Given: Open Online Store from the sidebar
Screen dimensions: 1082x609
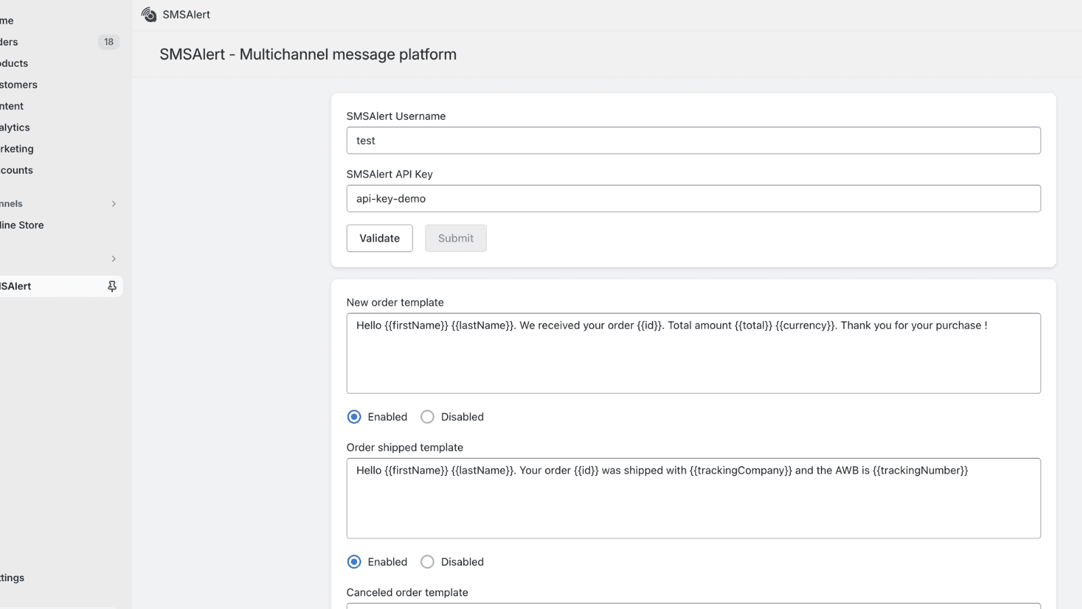Looking at the screenshot, I should coord(22,225).
